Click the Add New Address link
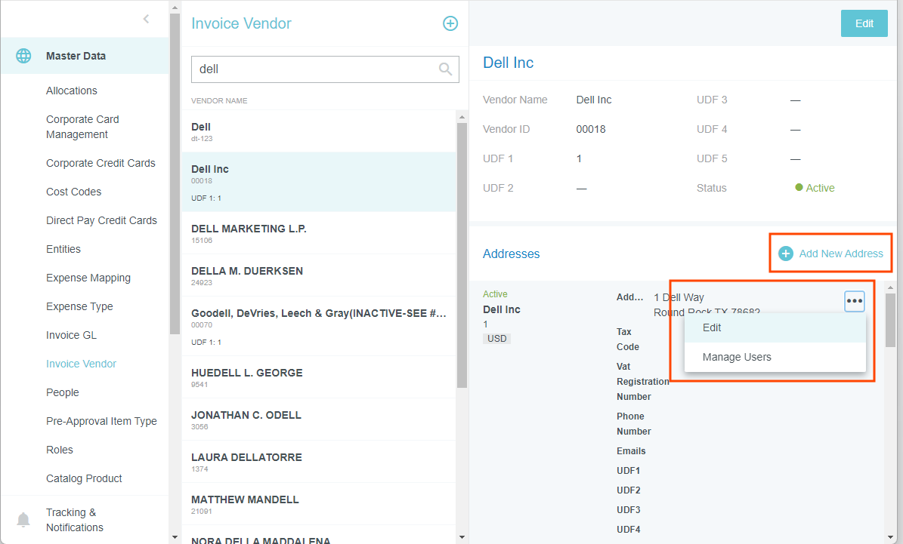 click(840, 254)
